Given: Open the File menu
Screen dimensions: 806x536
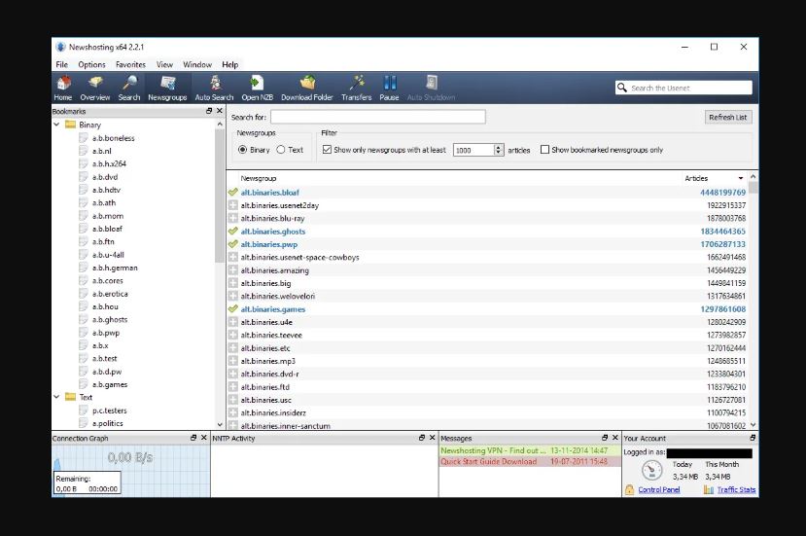Looking at the screenshot, I should click(61, 65).
